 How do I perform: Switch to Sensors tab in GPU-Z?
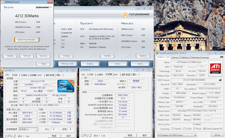pyautogui.click(x=175, y=57)
